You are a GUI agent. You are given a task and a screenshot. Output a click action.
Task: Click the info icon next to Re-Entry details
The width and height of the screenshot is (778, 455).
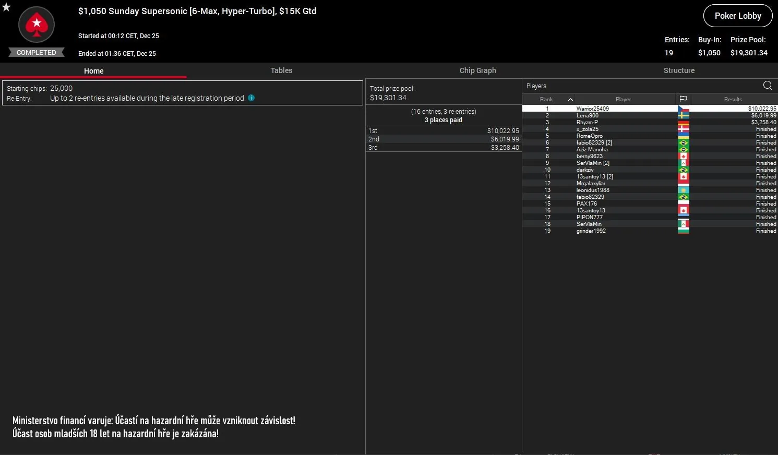[x=251, y=98]
